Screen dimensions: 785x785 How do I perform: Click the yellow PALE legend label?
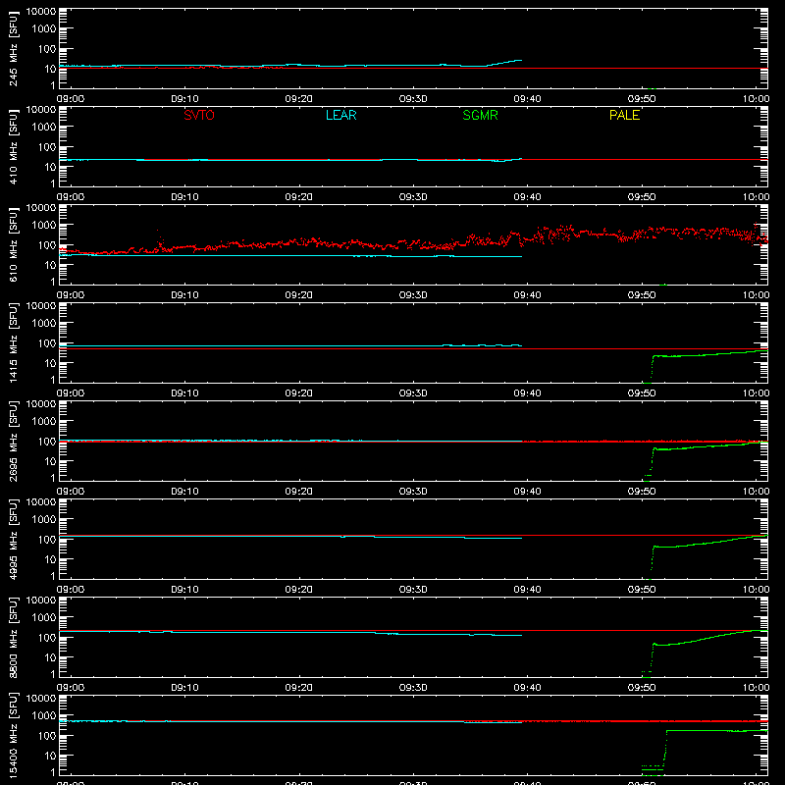tap(624, 115)
